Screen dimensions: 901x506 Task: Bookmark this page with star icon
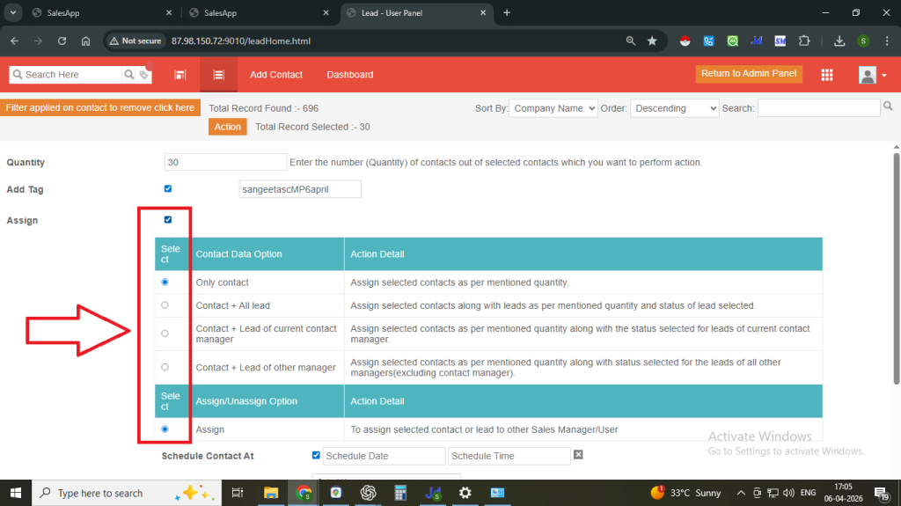652,40
